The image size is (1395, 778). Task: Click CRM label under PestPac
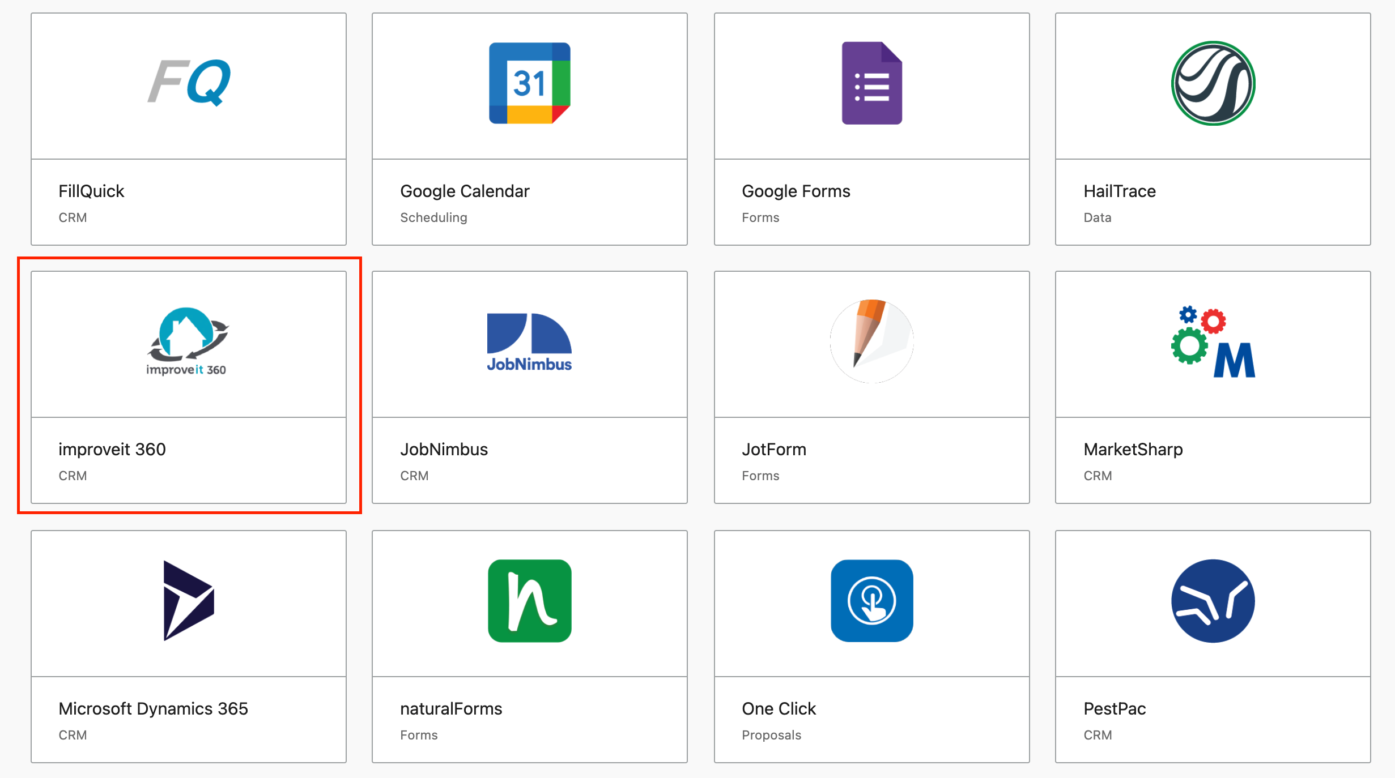point(1098,735)
